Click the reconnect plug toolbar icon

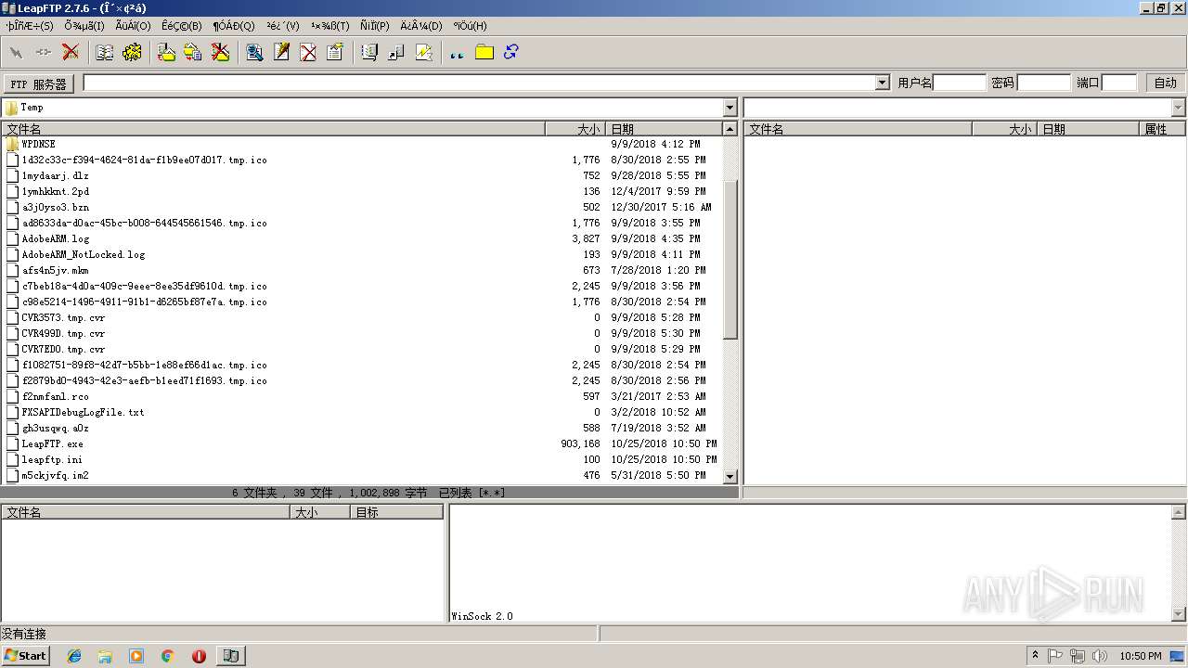click(44, 53)
